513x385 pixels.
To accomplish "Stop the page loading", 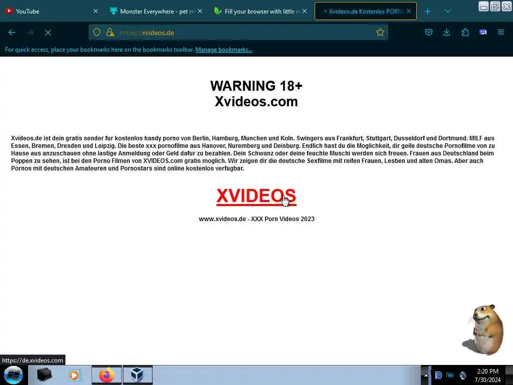I will 48,33.
